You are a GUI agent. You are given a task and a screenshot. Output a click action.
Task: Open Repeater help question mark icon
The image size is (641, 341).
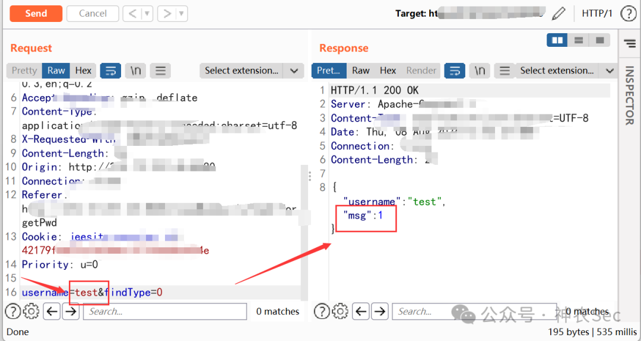628,14
